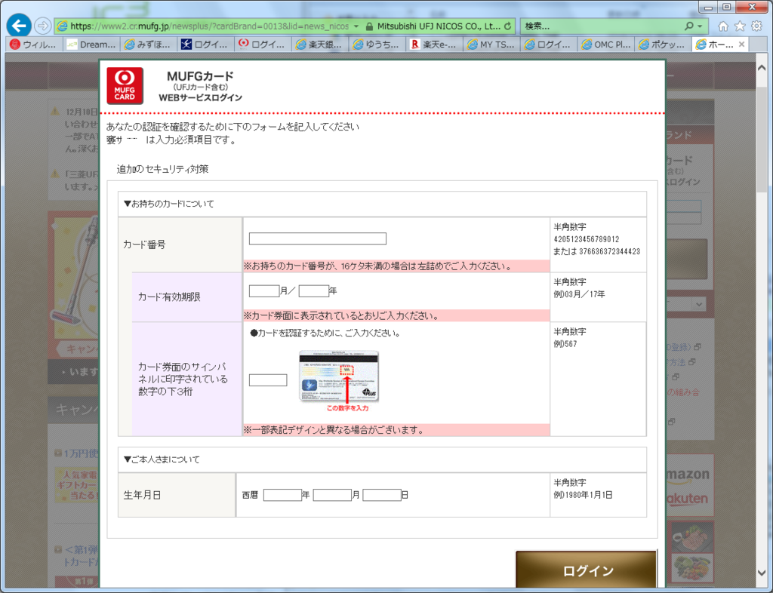Click the example text 例)03月/17年
The width and height of the screenshot is (773, 593).
(579, 294)
